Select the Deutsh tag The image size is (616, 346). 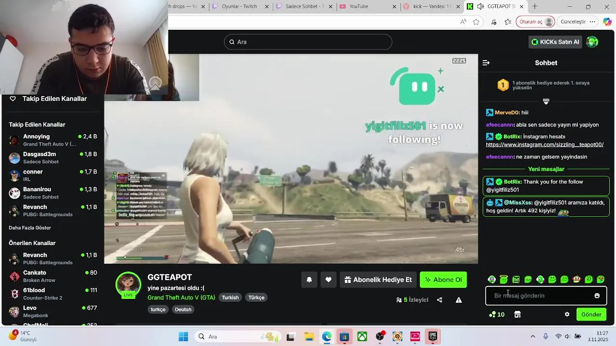pyautogui.click(x=183, y=309)
